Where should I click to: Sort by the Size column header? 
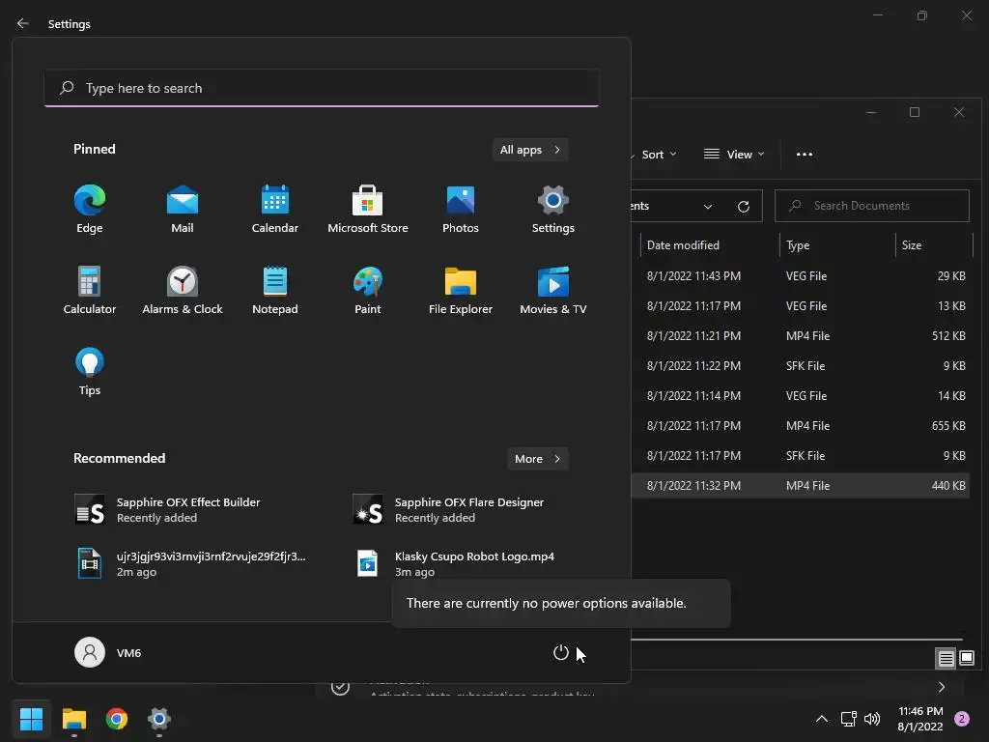pyautogui.click(x=934, y=244)
